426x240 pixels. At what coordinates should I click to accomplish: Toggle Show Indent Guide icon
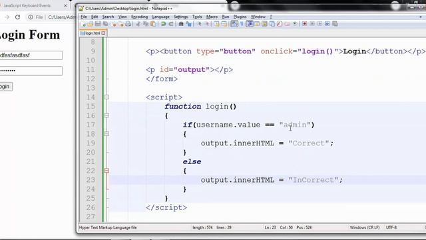pyautogui.click(x=250, y=24)
